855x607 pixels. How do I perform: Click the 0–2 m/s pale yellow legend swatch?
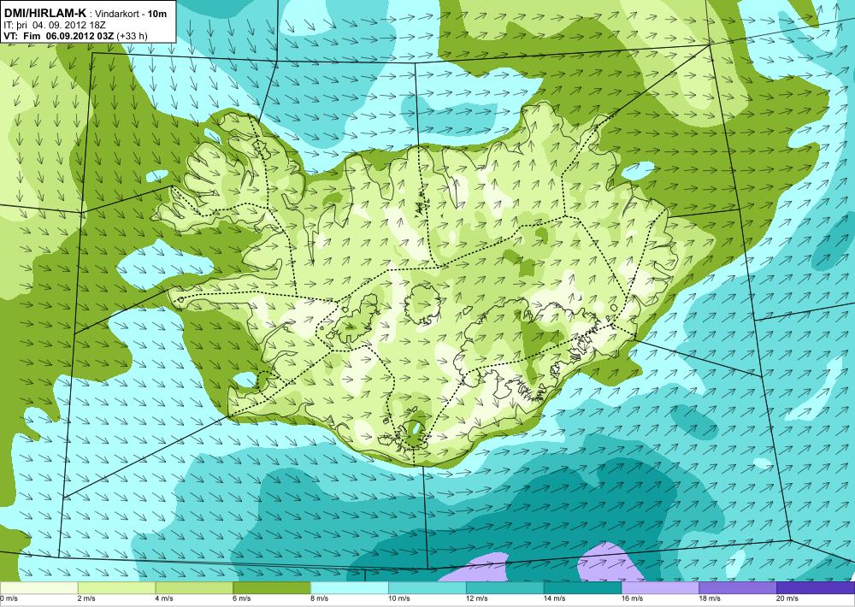pyautogui.click(x=38, y=588)
